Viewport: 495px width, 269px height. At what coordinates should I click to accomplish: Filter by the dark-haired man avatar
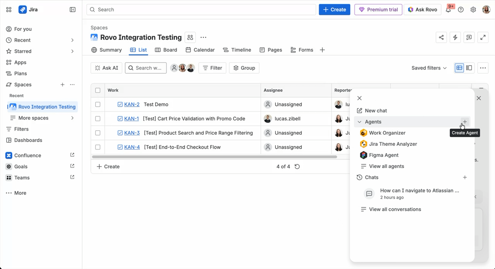(x=191, y=68)
